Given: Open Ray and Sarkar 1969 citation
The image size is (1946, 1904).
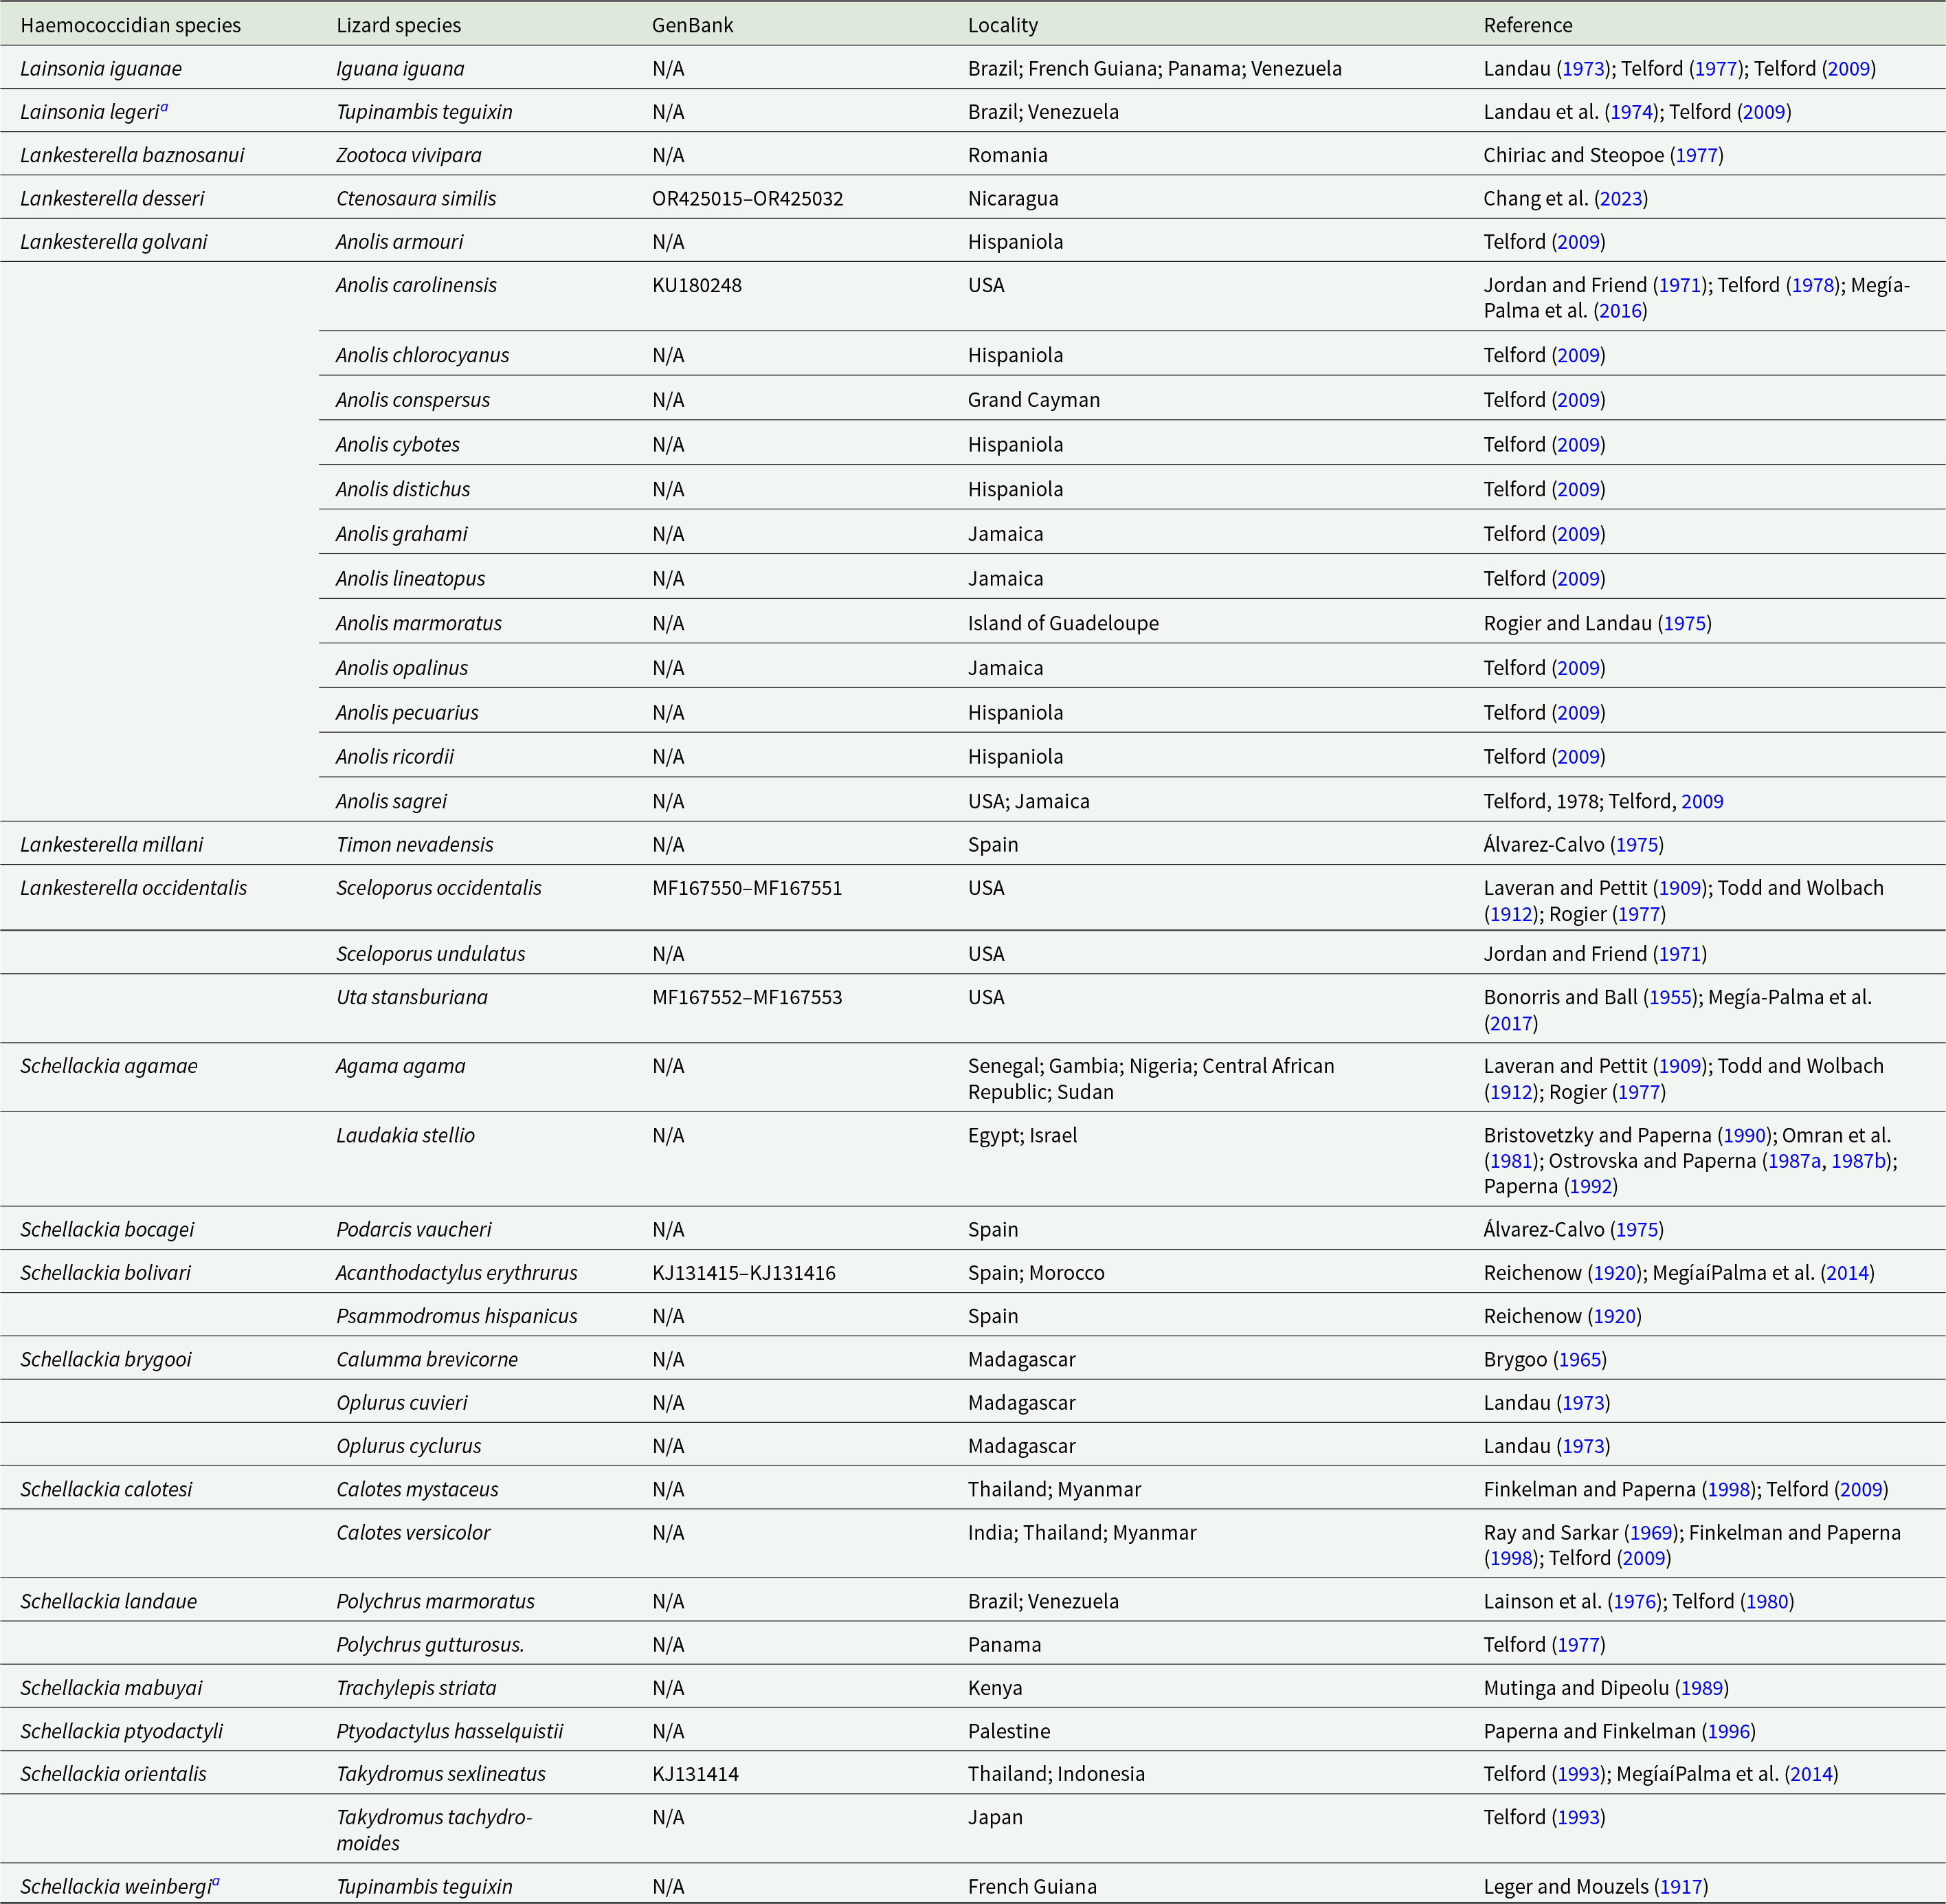Looking at the screenshot, I should [x=1652, y=1532].
